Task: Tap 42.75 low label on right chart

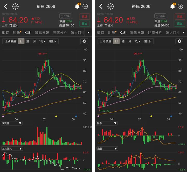Action: 106,111
